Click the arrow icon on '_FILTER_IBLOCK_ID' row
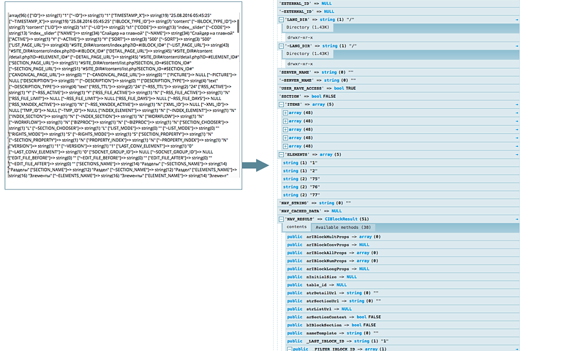Screen dimensions: 578x351 [516, 349]
